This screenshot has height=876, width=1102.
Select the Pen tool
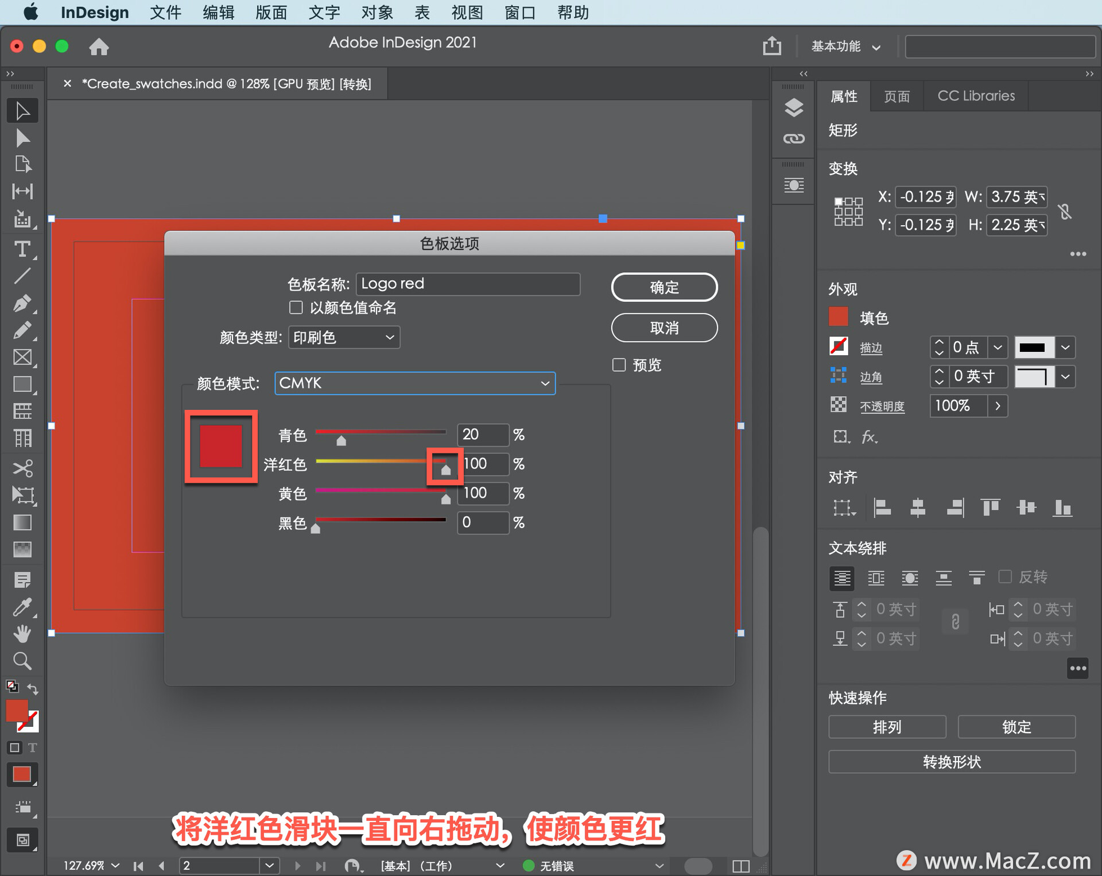pyautogui.click(x=22, y=303)
